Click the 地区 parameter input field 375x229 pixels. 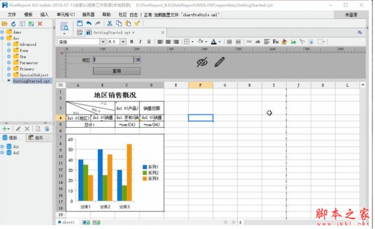pyautogui.click(x=113, y=59)
